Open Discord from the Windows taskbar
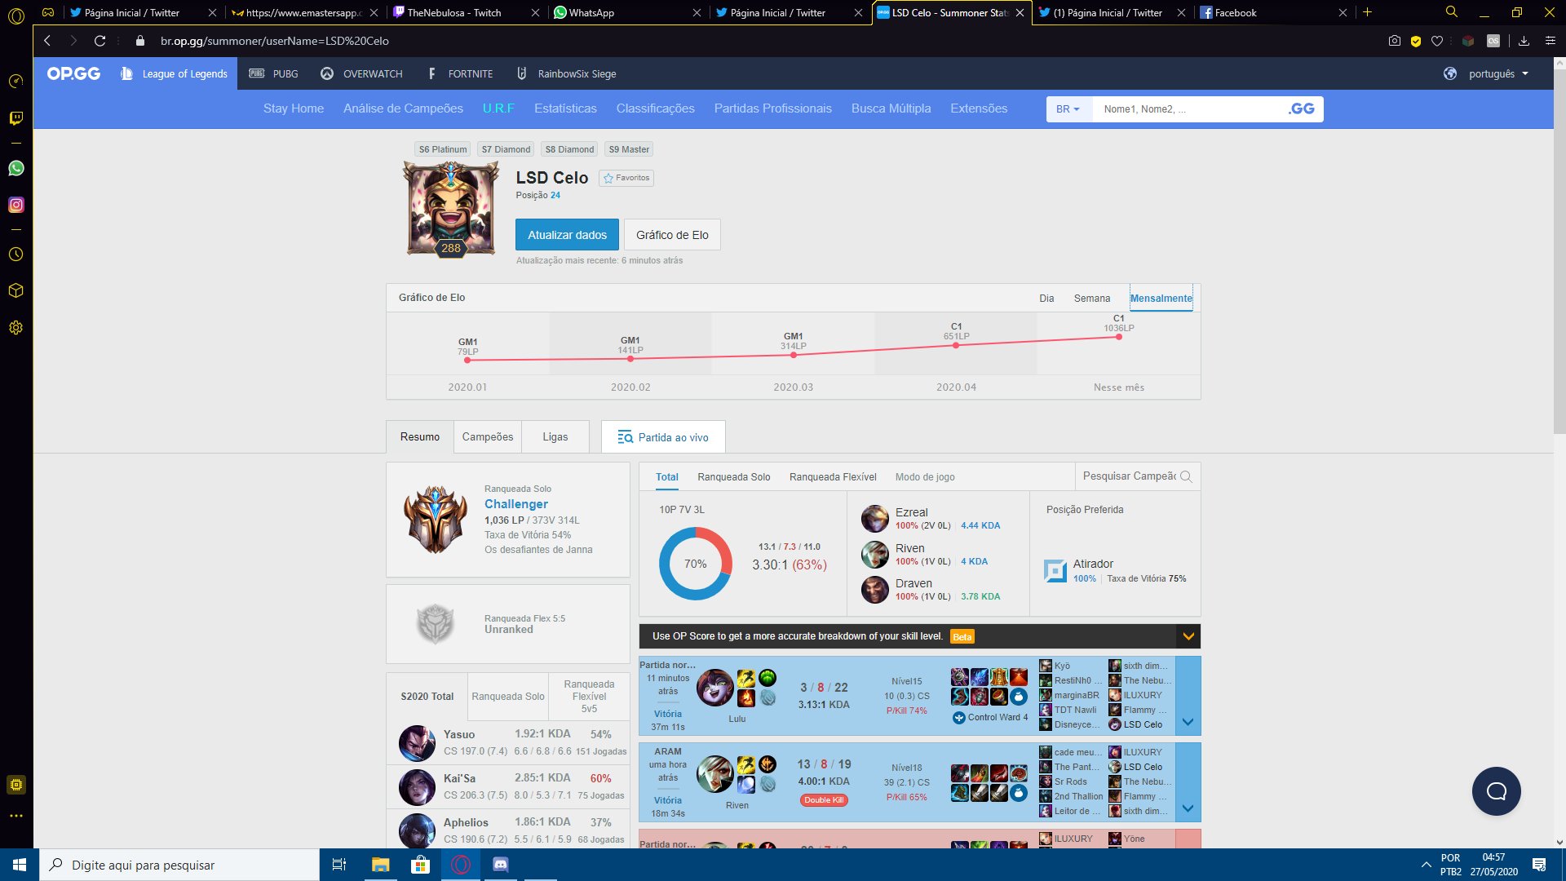Viewport: 1566px width, 881px height. 500,865
